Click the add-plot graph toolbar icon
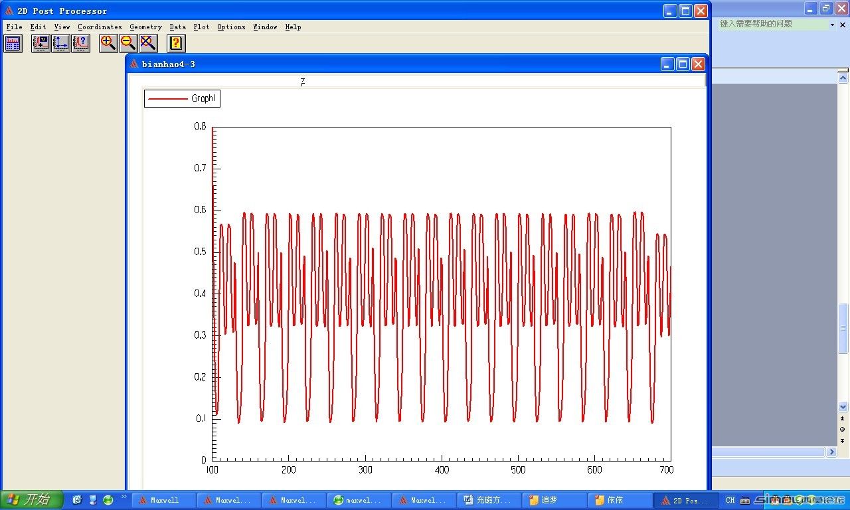Image resolution: width=850 pixels, height=510 pixels. (41, 44)
